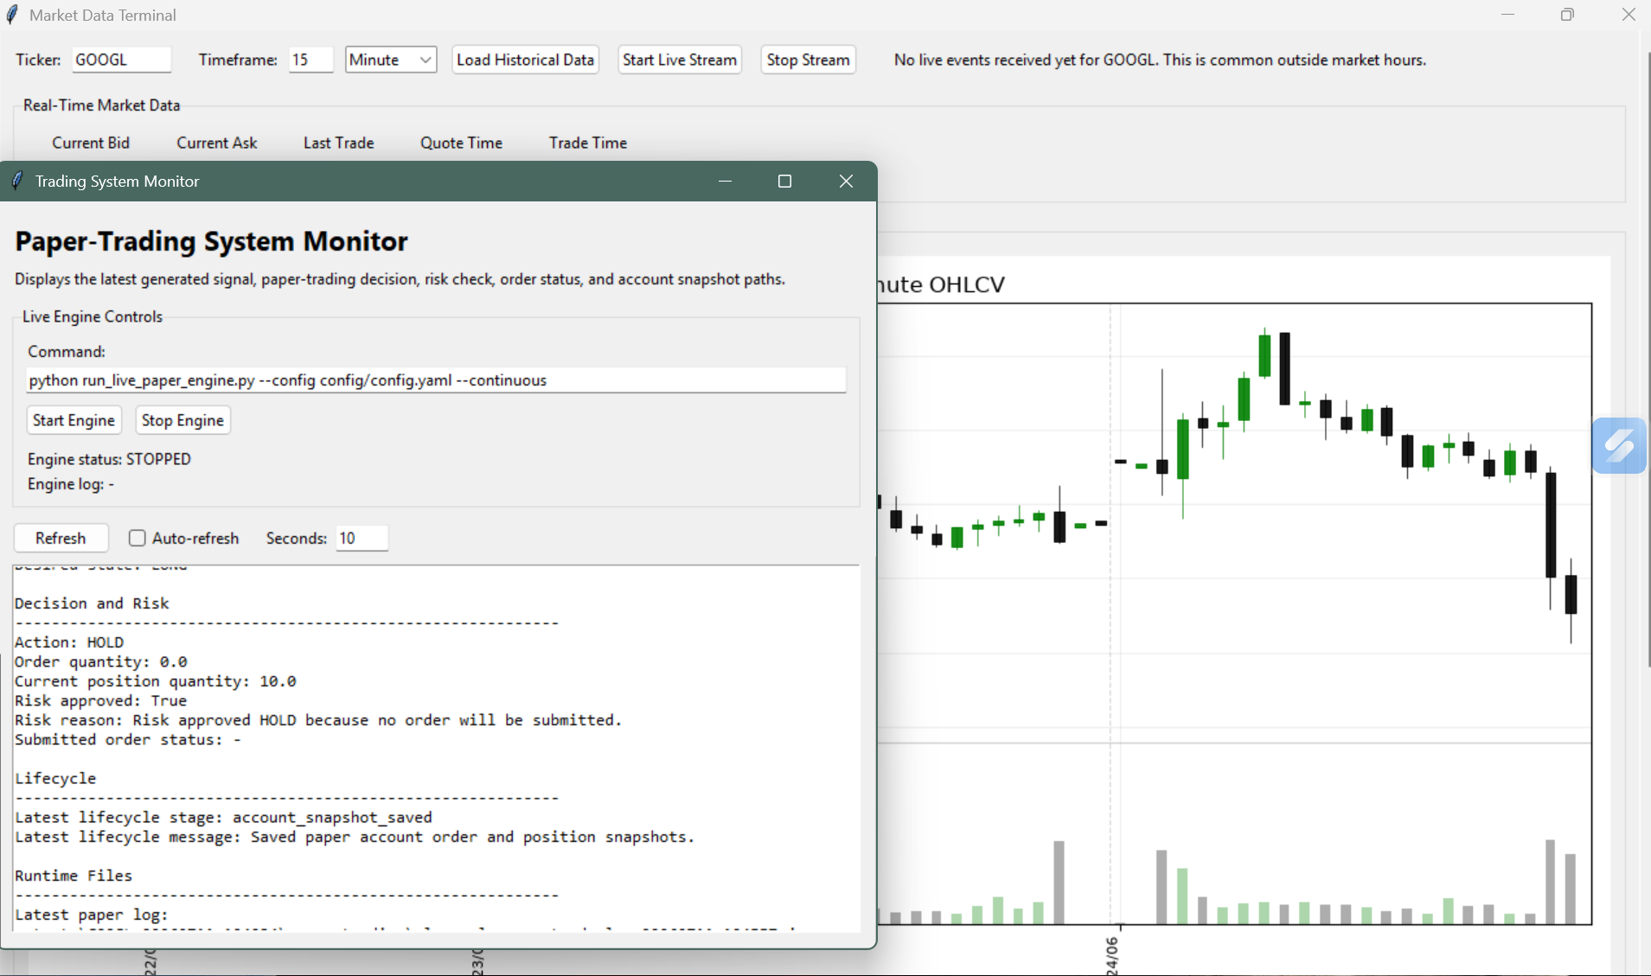Refresh the monitor report
This screenshot has height=976, width=1651.
61,538
